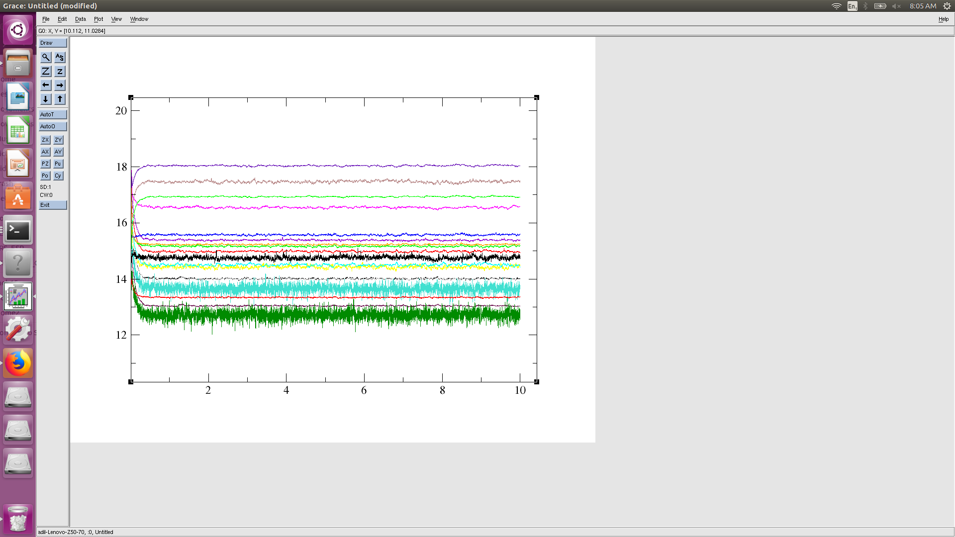This screenshot has width=955, height=537.
Task: Click the small z zoom-out button
Action: coord(60,71)
